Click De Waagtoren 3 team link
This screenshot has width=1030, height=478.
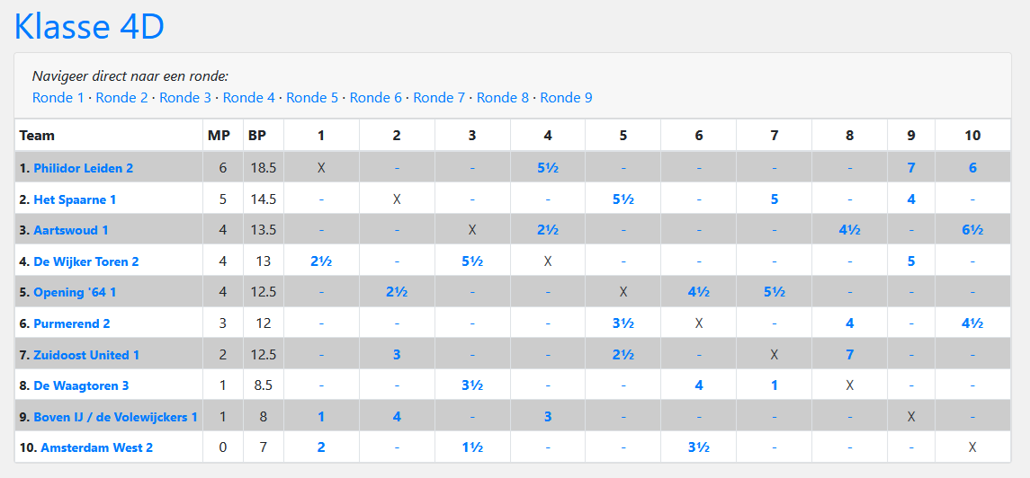pyautogui.click(x=81, y=385)
